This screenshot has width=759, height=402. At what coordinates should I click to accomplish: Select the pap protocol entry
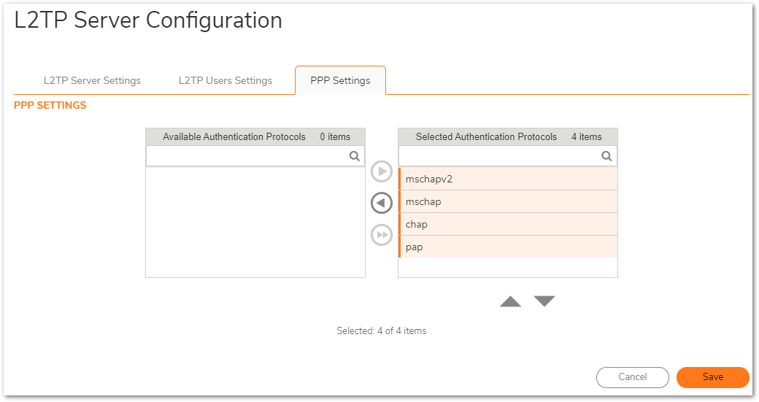tap(507, 247)
